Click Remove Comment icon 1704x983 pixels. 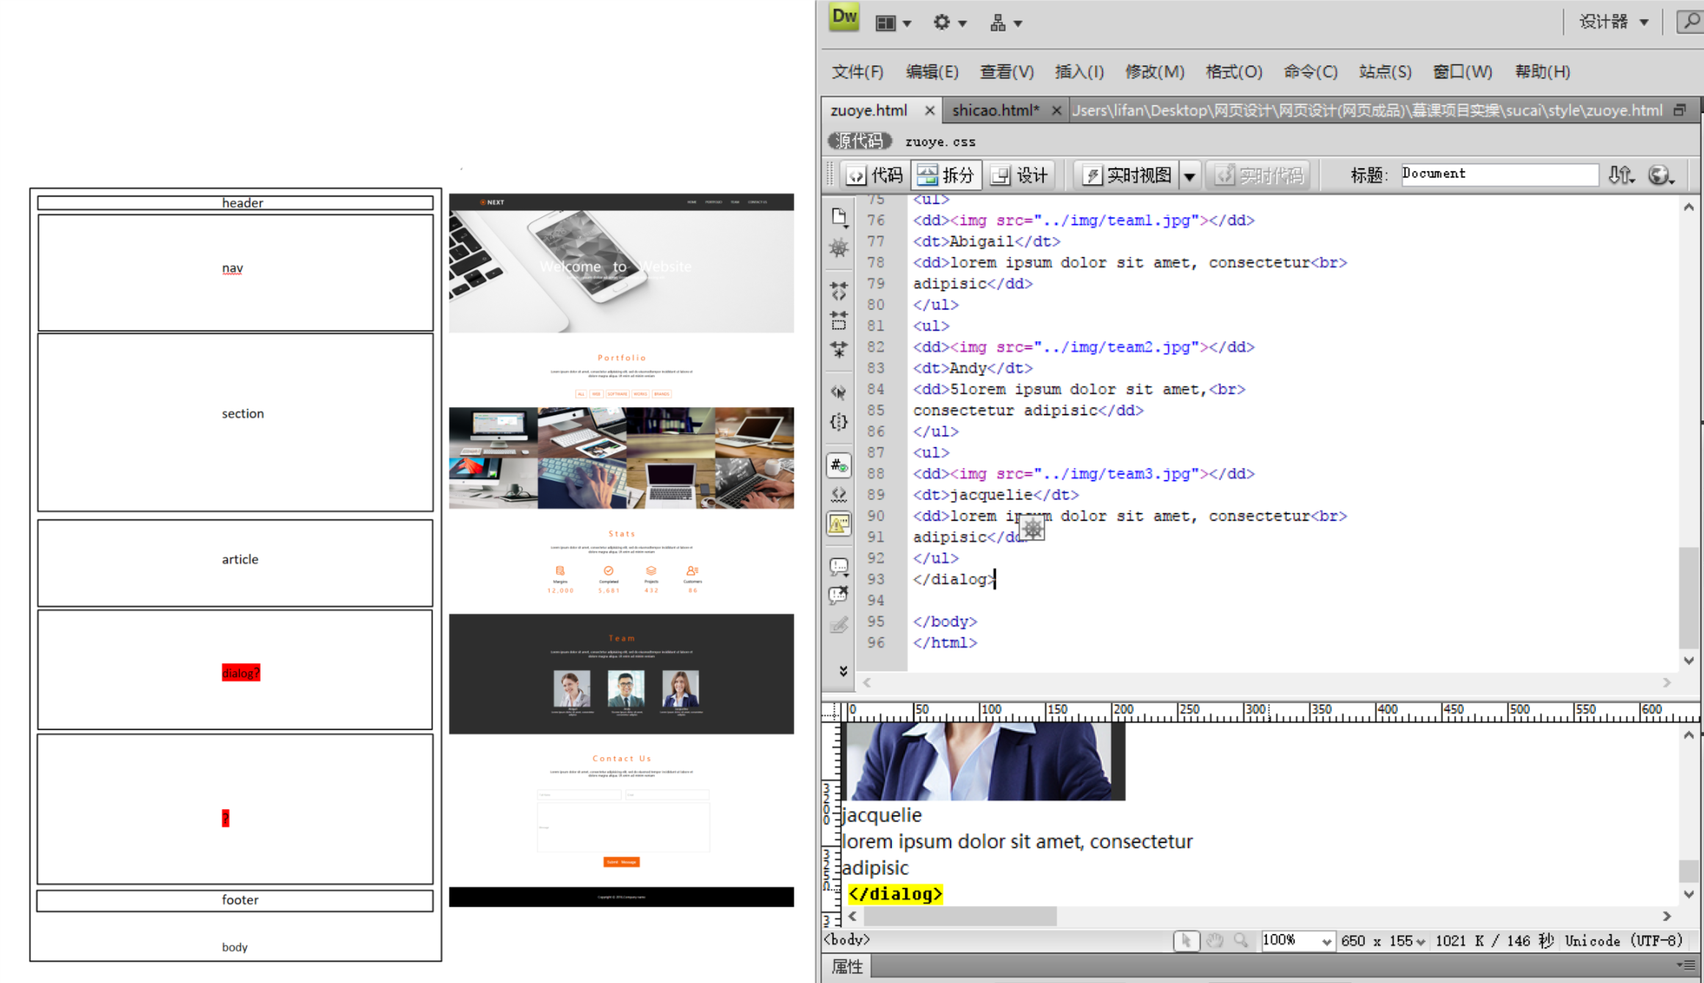tap(839, 595)
